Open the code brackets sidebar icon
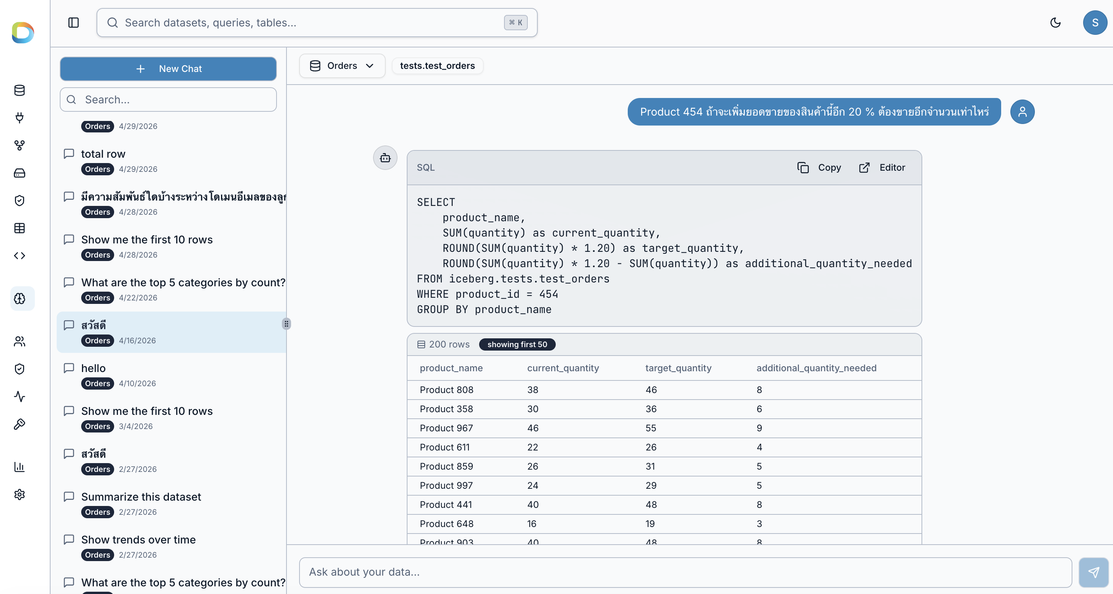The image size is (1113, 594). [x=20, y=256]
